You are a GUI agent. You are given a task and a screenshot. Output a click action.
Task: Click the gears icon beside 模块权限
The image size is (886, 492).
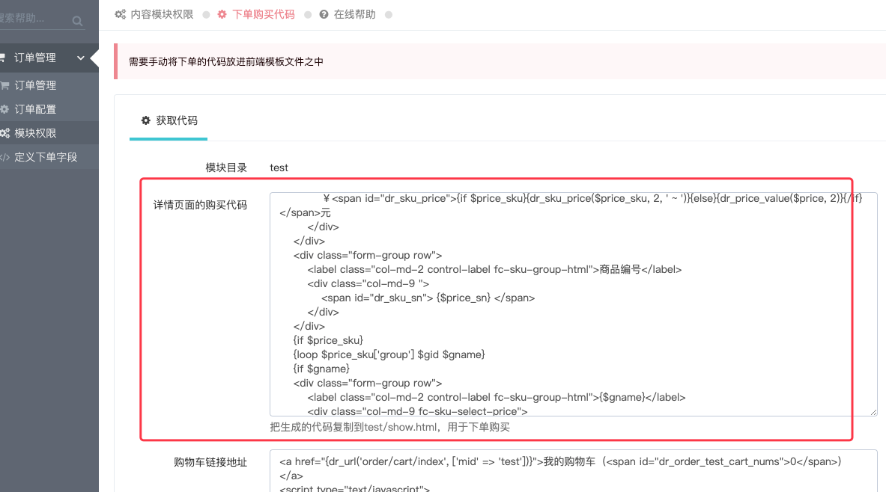coord(4,133)
